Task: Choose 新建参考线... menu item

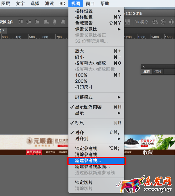Action: click(96, 161)
